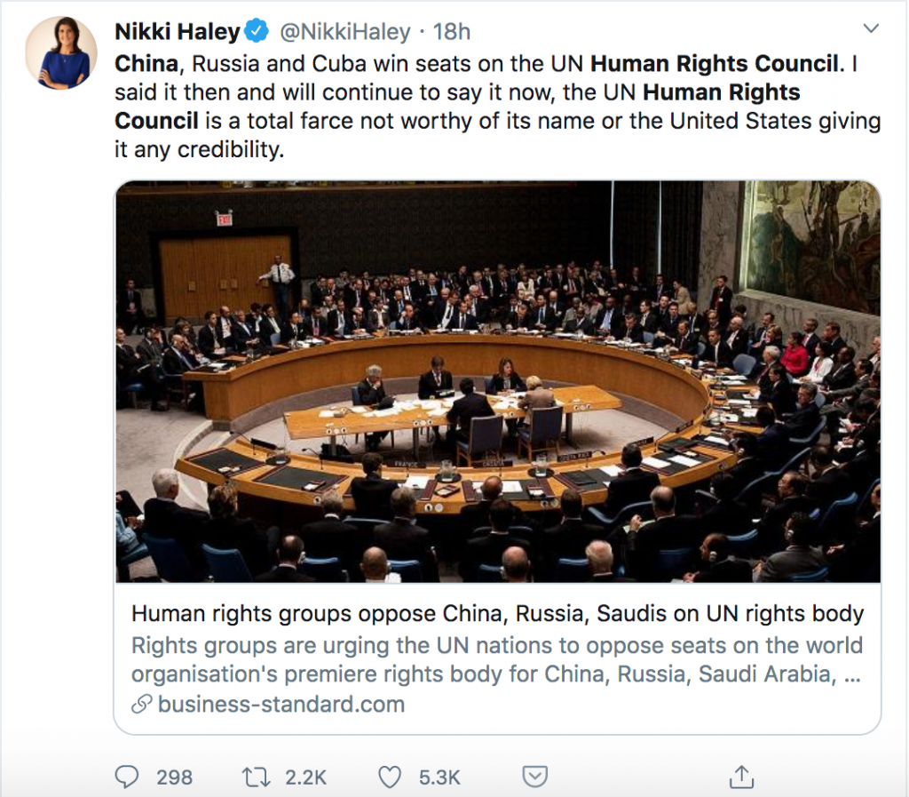Viewport: 909px width, 797px height.
Task: Click the Nikki Haley display name
Action: pos(178,31)
